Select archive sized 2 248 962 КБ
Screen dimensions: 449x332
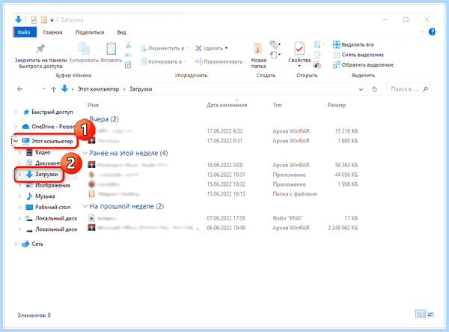click(223, 228)
